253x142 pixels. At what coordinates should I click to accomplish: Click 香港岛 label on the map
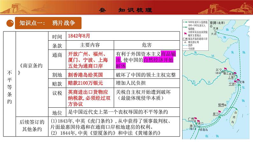pyautogui.click(x=204, y=130)
